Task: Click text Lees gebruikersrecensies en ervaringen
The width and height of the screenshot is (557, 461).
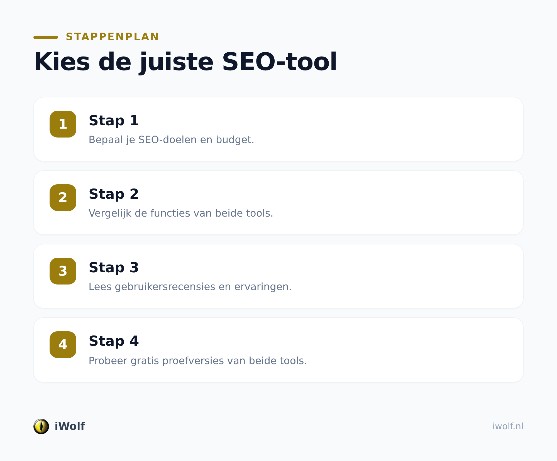Action: 190,287
